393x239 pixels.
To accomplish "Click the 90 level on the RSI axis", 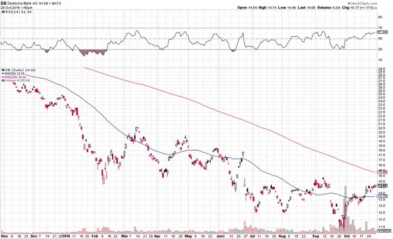I will pos(380,17).
